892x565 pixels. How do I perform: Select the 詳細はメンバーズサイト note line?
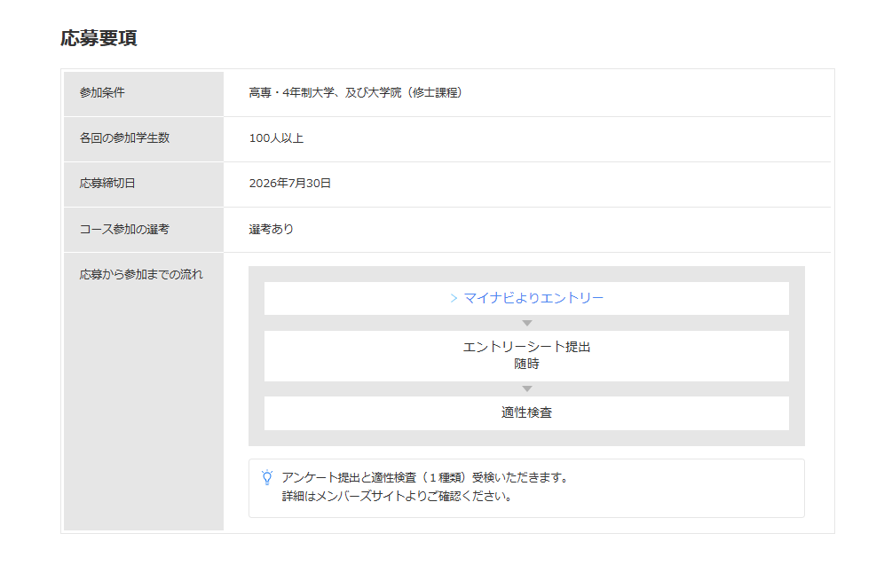click(x=399, y=496)
